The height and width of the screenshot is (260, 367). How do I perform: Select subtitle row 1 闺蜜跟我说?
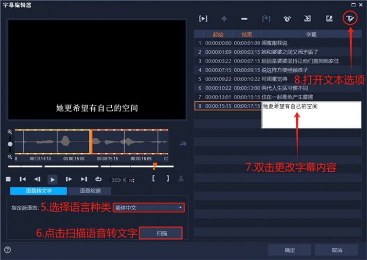point(277,43)
